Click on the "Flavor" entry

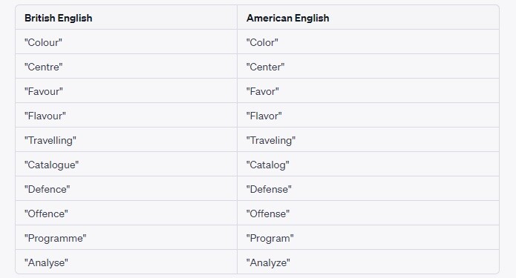click(264, 116)
